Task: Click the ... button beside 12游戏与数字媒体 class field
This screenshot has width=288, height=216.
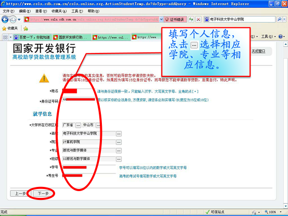Action: [x=119, y=159]
